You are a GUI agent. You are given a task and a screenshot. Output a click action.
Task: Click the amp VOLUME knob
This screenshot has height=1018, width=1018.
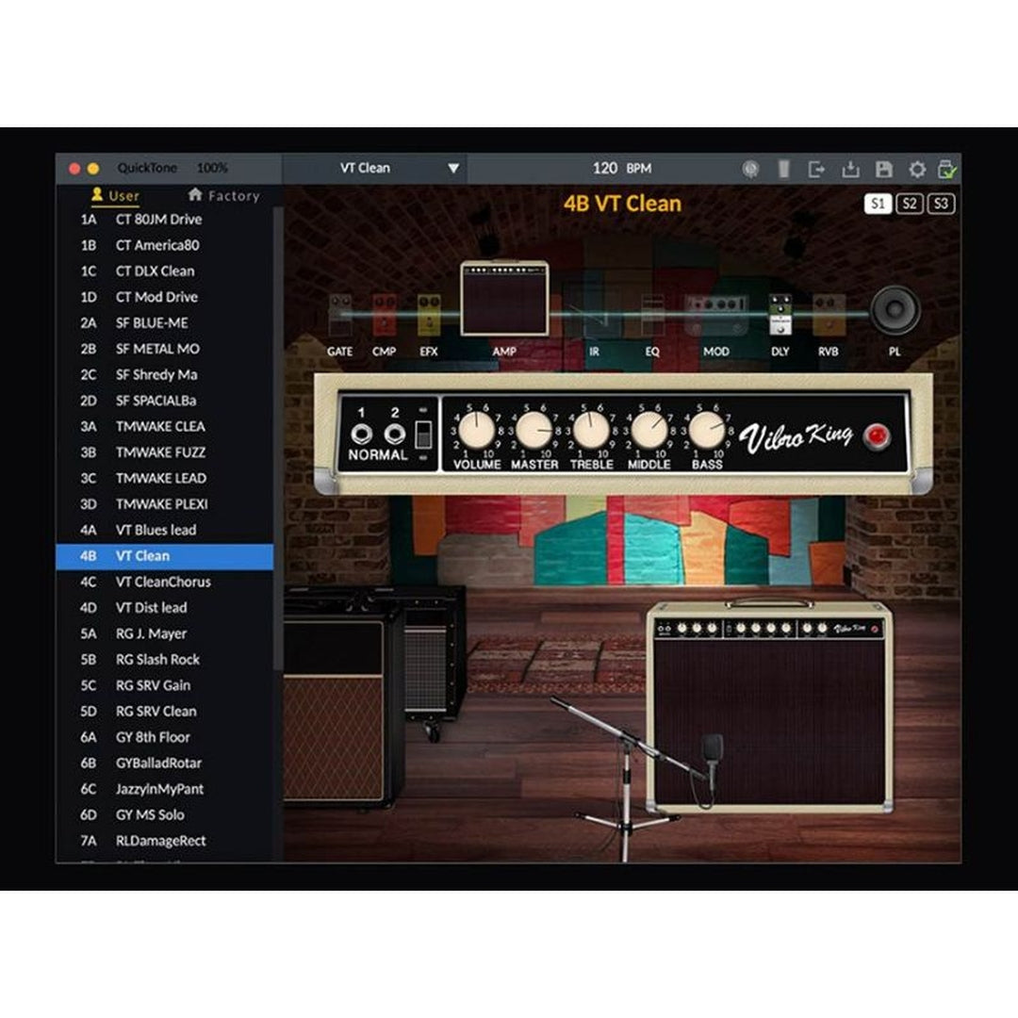tap(477, 430)
